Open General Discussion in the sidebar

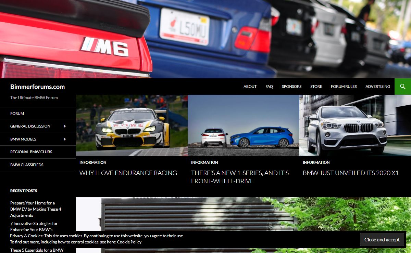point(30,126)
